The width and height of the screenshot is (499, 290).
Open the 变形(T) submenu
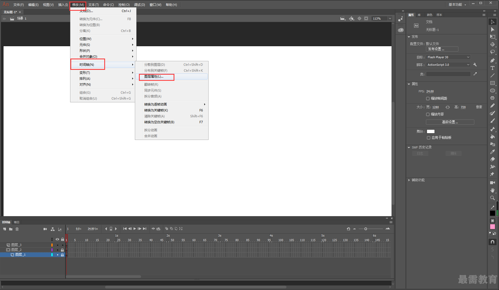pyautogui.click(x=103, y=73)
